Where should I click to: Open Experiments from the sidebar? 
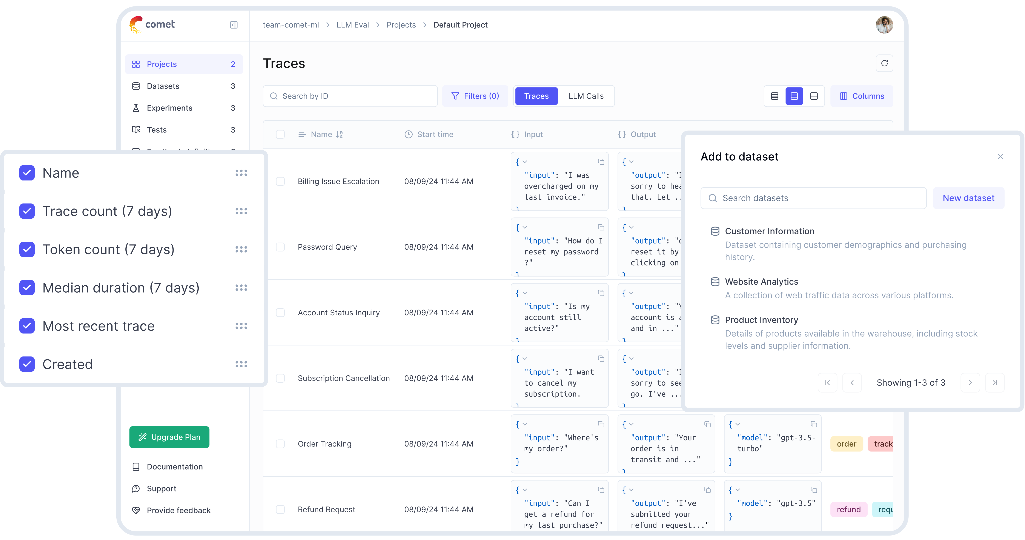tap(169, 108)
